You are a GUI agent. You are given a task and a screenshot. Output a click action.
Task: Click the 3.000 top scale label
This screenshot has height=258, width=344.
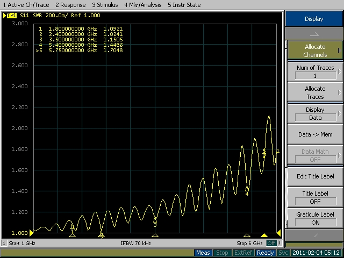tap(20, 24)
